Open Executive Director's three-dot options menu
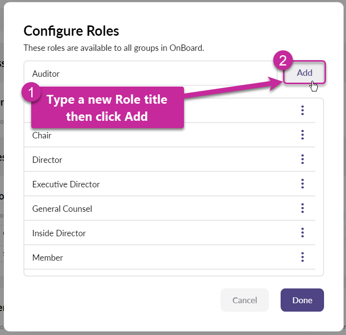346x335 pixels. coord(303,184)
